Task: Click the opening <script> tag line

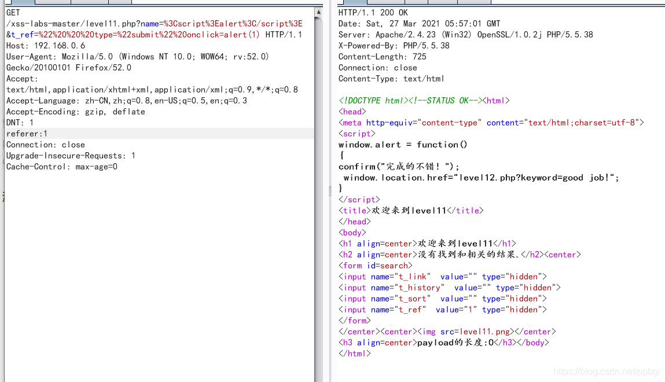Action: (x=357, y=134)
